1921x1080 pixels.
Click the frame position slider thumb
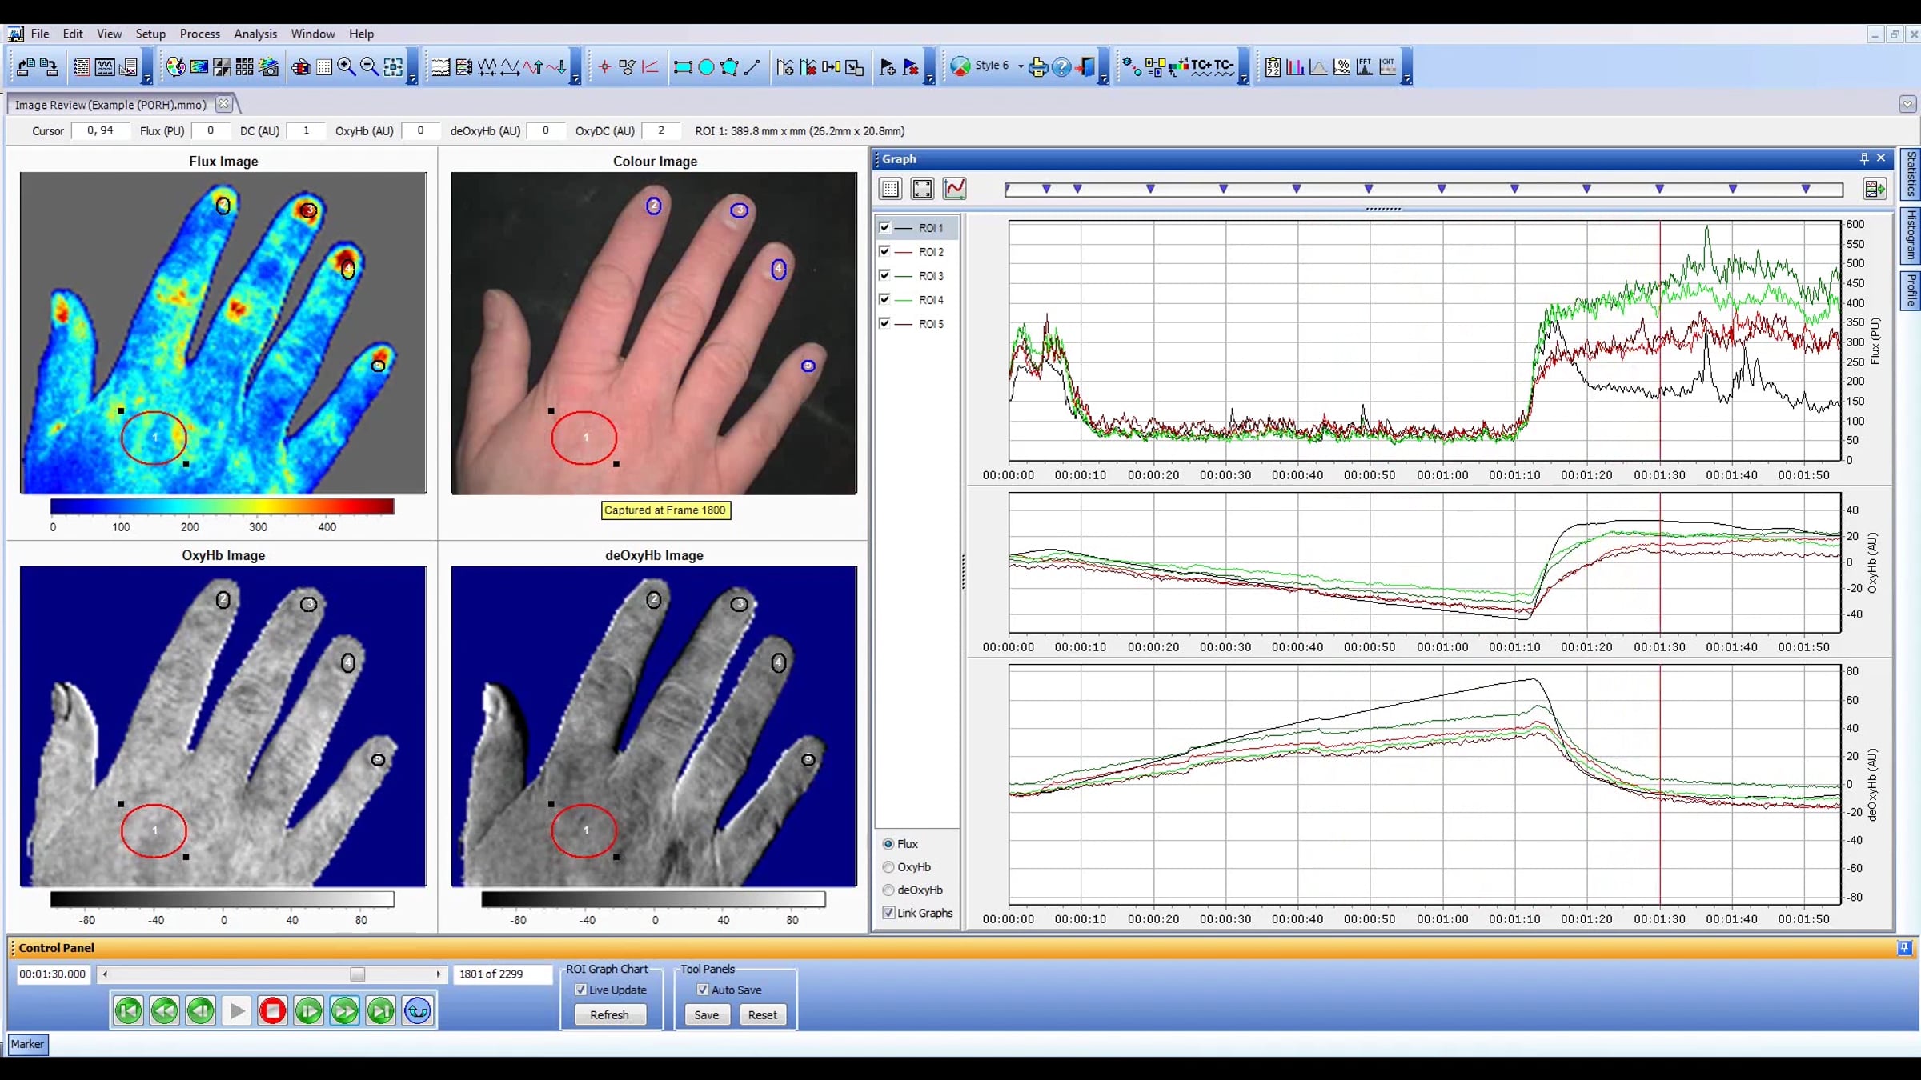pyautogui.click(x=358, y=974)
